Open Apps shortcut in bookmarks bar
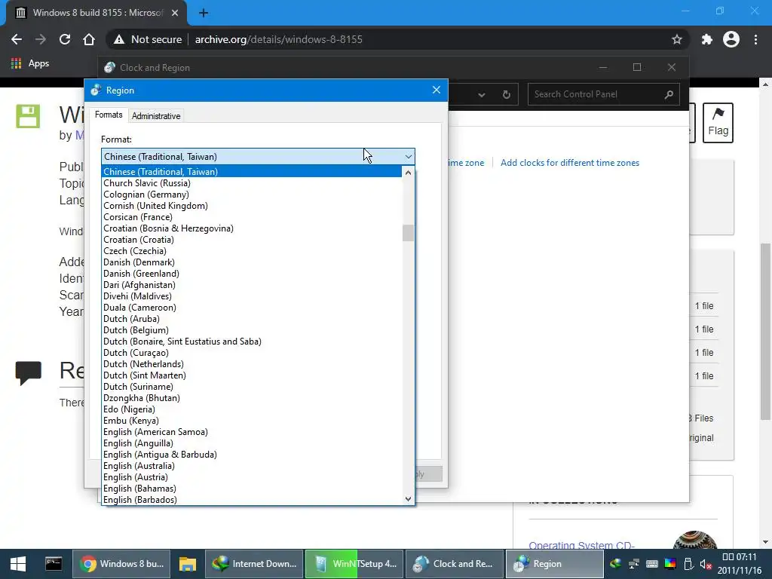 (x=30, y=63)
